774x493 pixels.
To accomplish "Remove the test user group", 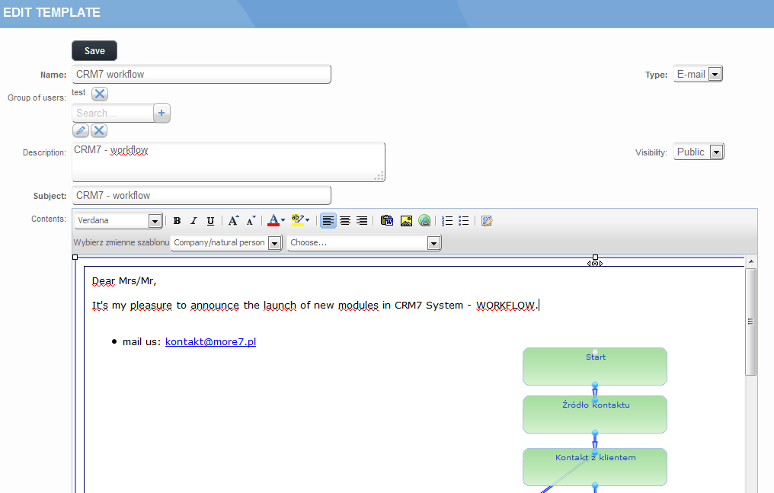I will click(100, 94).
